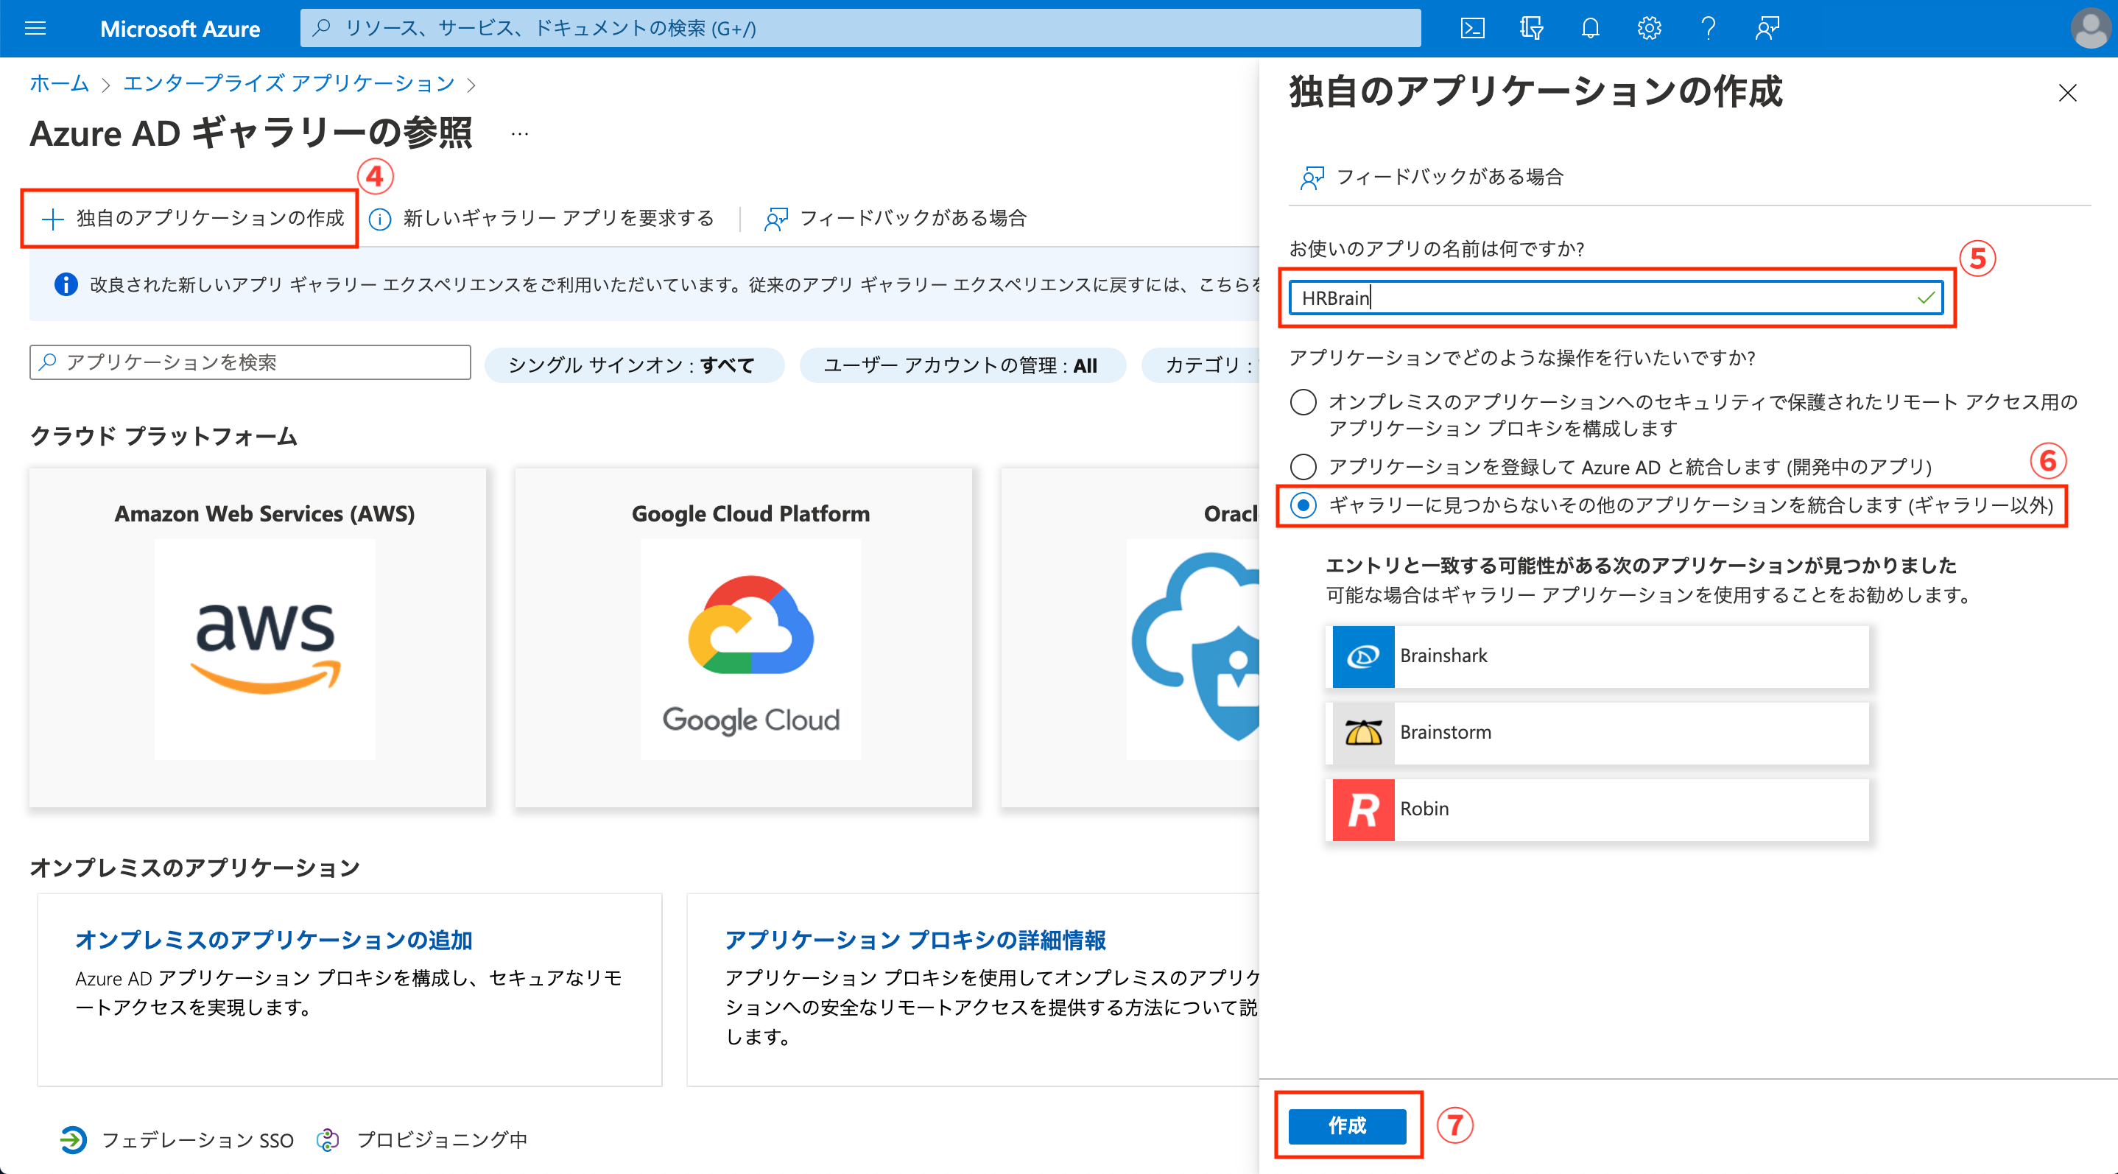
Task: Close the 独自のアプリケーションの作成 panel
Action: [x=2067, y=93]
